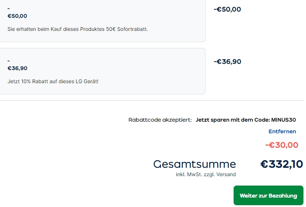The image size is (306, 207).
Task: Click the -€50,00 amount in right column
Action: click(227, 9)
